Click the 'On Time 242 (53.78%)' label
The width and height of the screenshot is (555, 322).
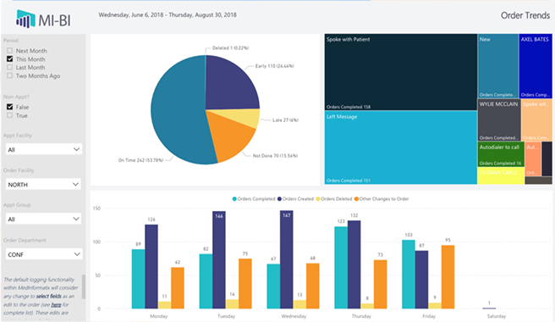(x=140, y=160)
